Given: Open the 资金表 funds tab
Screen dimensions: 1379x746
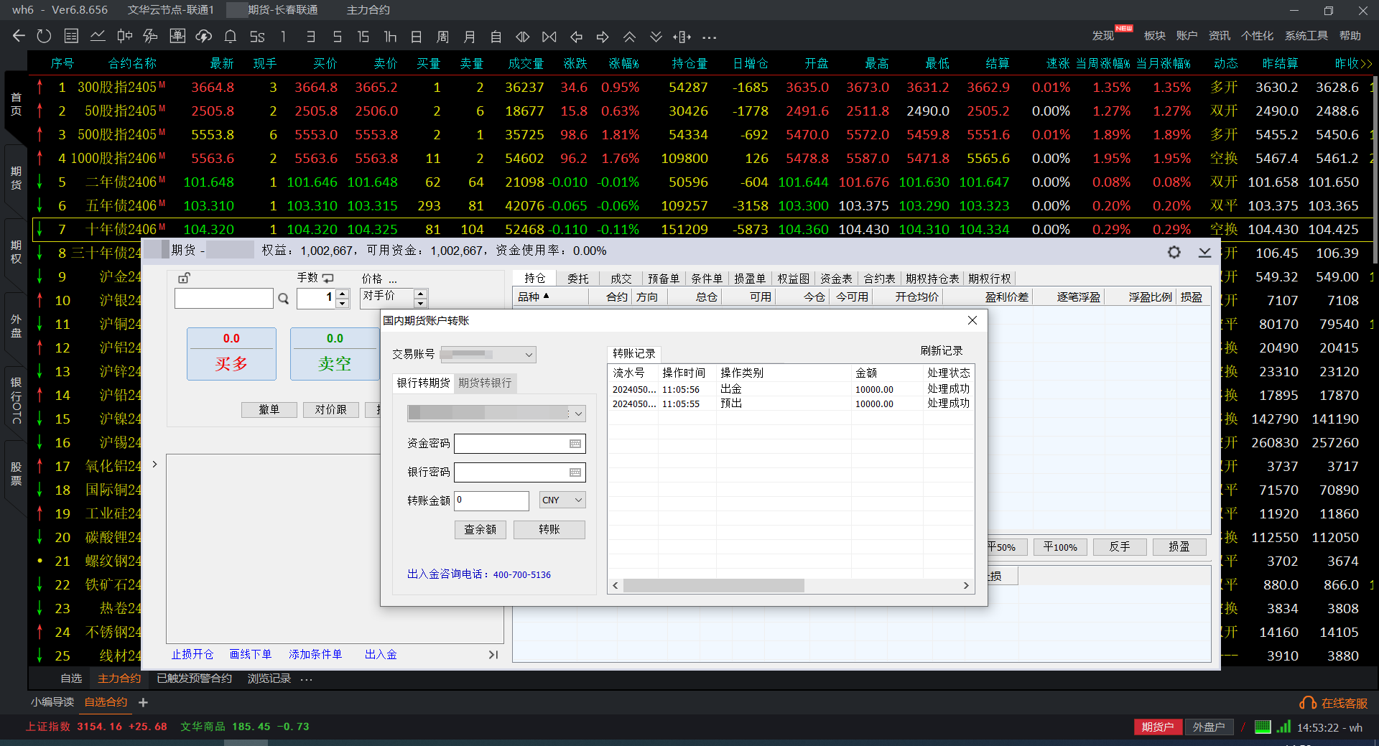Looking at the screenshot, I should (x=837, y=279).
